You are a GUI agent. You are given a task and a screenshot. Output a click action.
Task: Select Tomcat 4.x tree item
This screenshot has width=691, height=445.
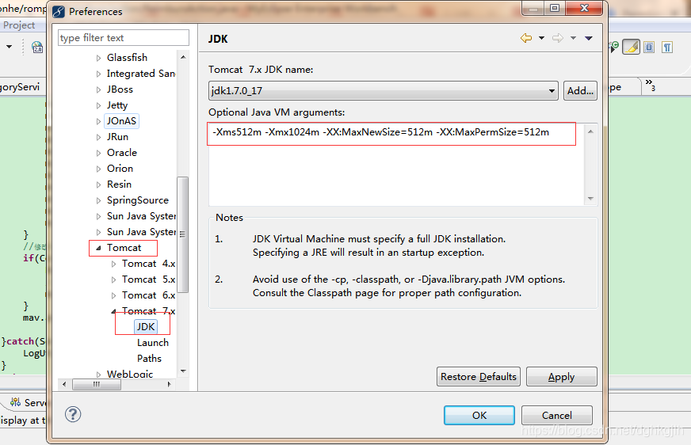click(x=148, y=264)
